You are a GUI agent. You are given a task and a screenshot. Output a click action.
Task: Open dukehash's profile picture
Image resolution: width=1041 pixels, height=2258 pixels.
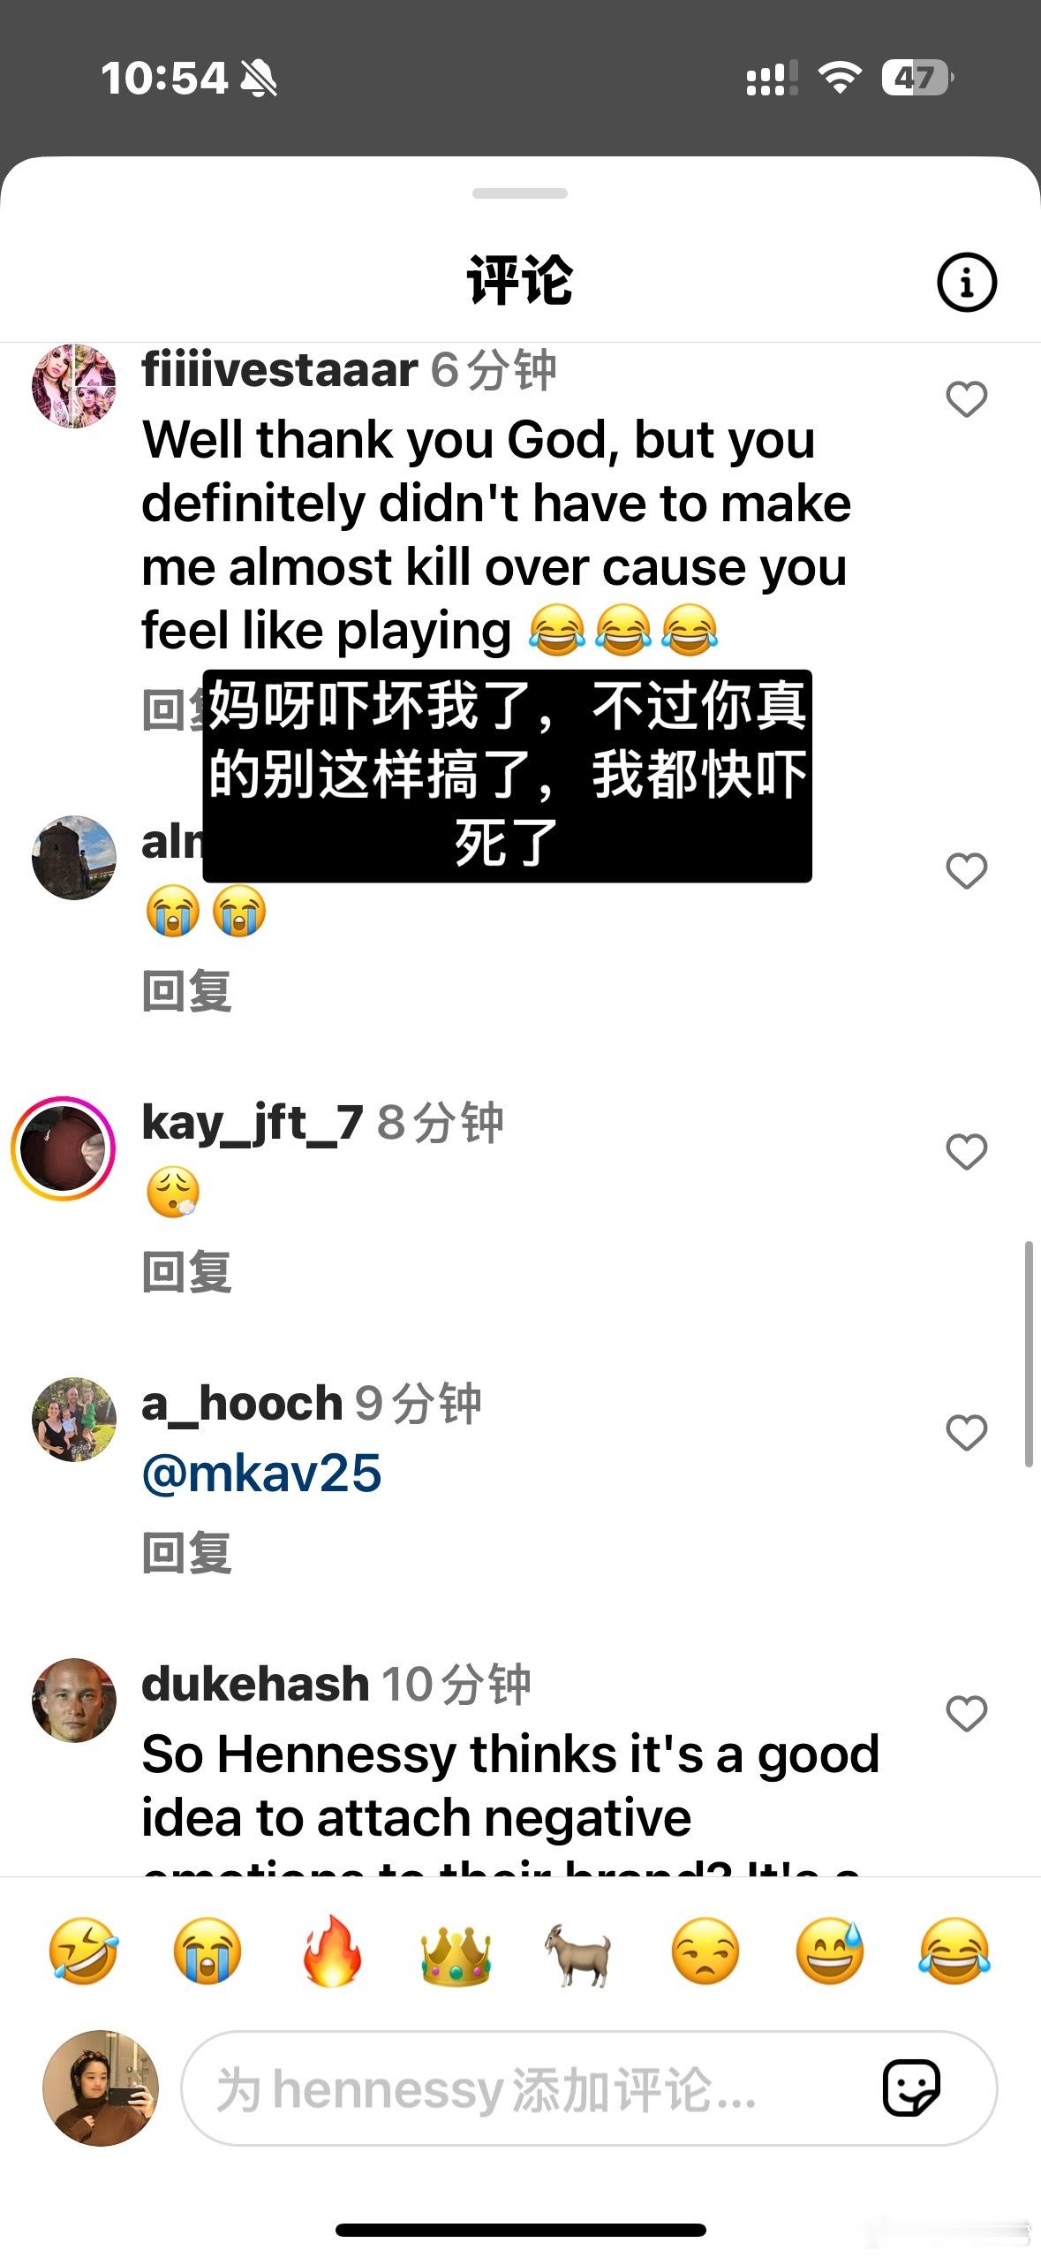click(74, 1700)
